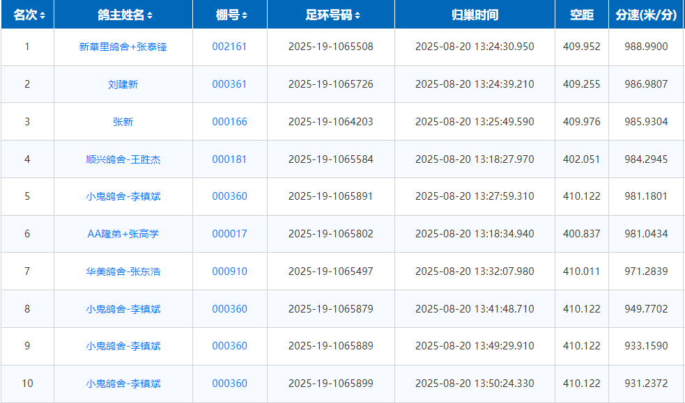Click ring number 2025-19-1065899 cell
685x403 pixels.
point(330,384)
